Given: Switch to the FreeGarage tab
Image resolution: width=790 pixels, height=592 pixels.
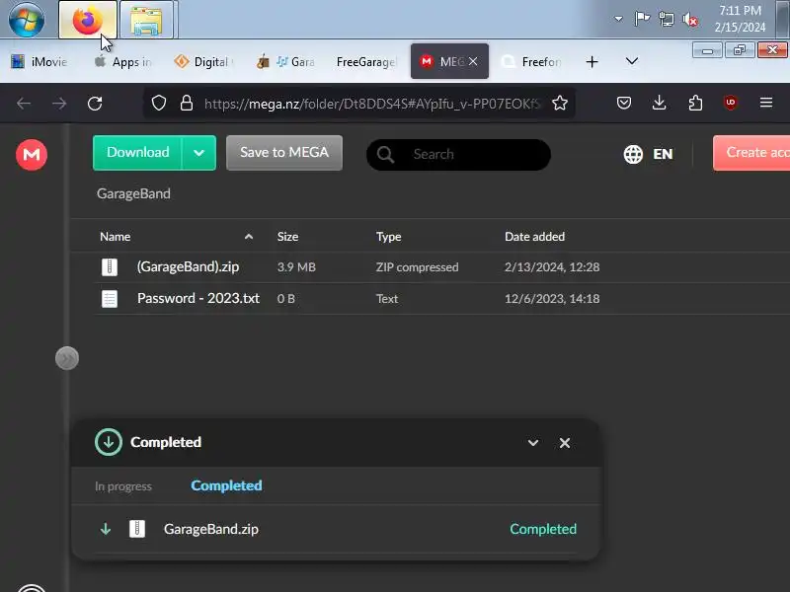Looking at the screenshot, I should [365, 61].
